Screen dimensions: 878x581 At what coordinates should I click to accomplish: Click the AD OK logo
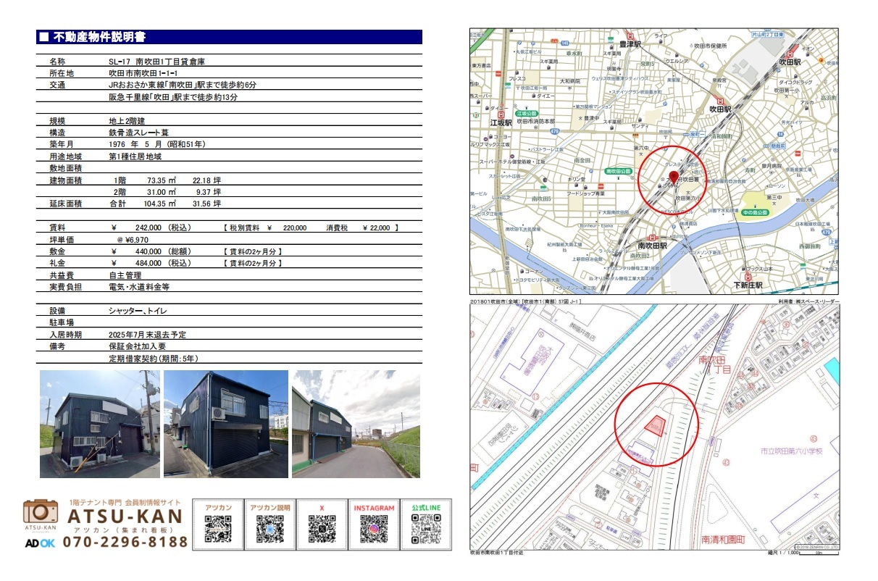click(40, 543)
